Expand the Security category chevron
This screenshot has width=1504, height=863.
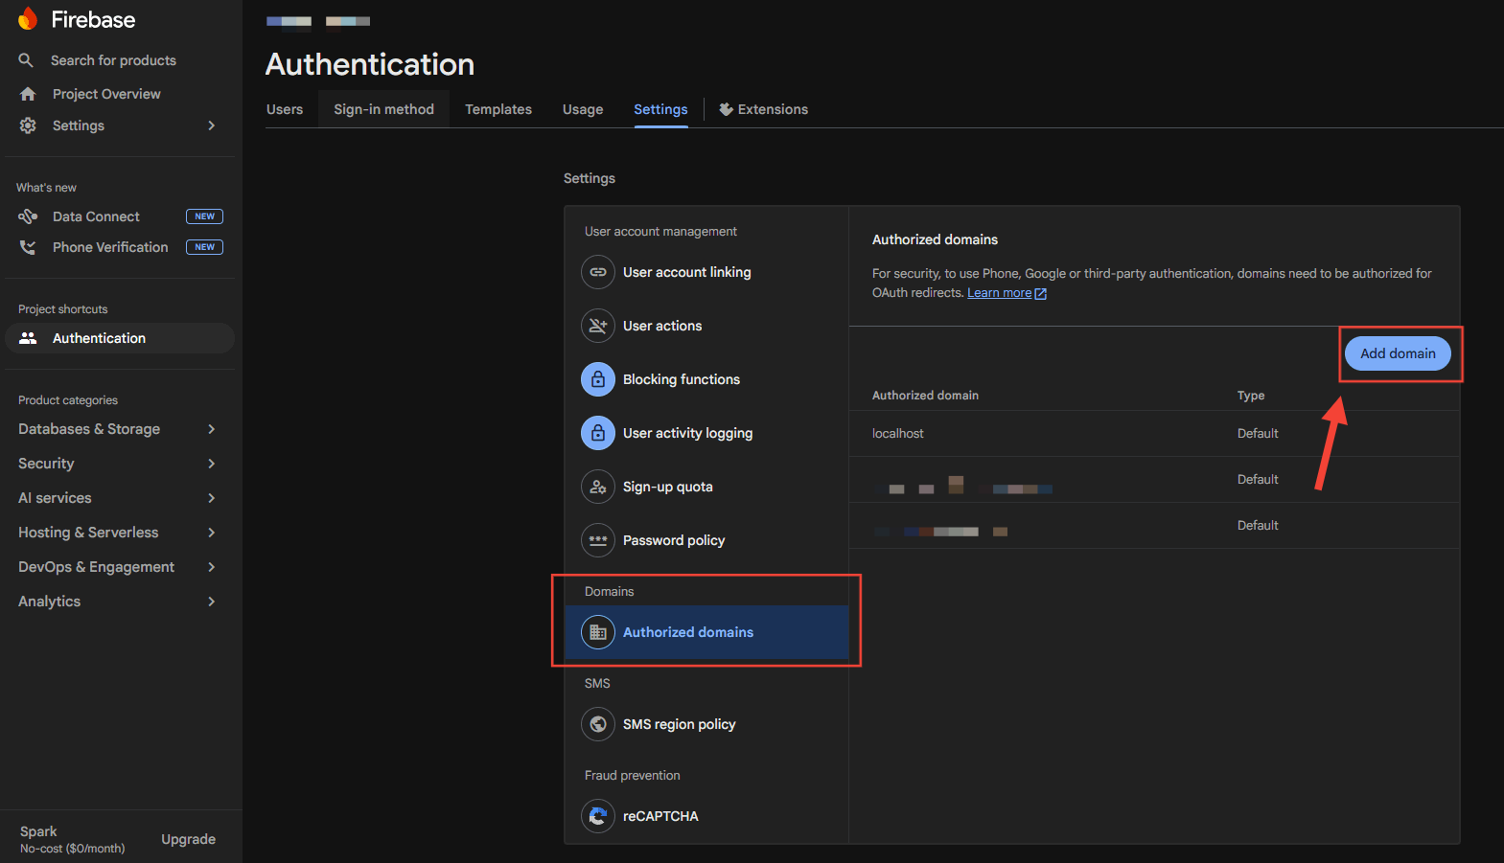(x=212, y=464)
